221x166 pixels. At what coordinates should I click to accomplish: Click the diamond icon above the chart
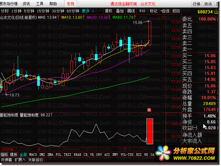coord(159,18)
